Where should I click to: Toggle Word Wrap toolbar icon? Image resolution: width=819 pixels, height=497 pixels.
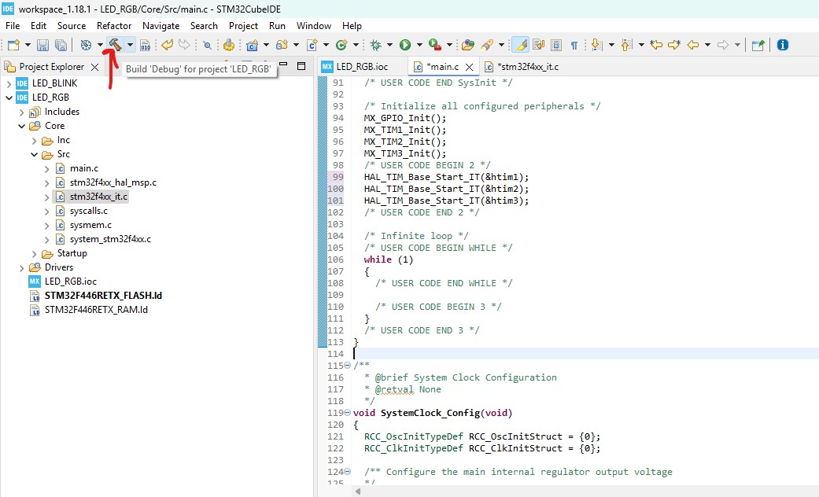pos(538,45)
